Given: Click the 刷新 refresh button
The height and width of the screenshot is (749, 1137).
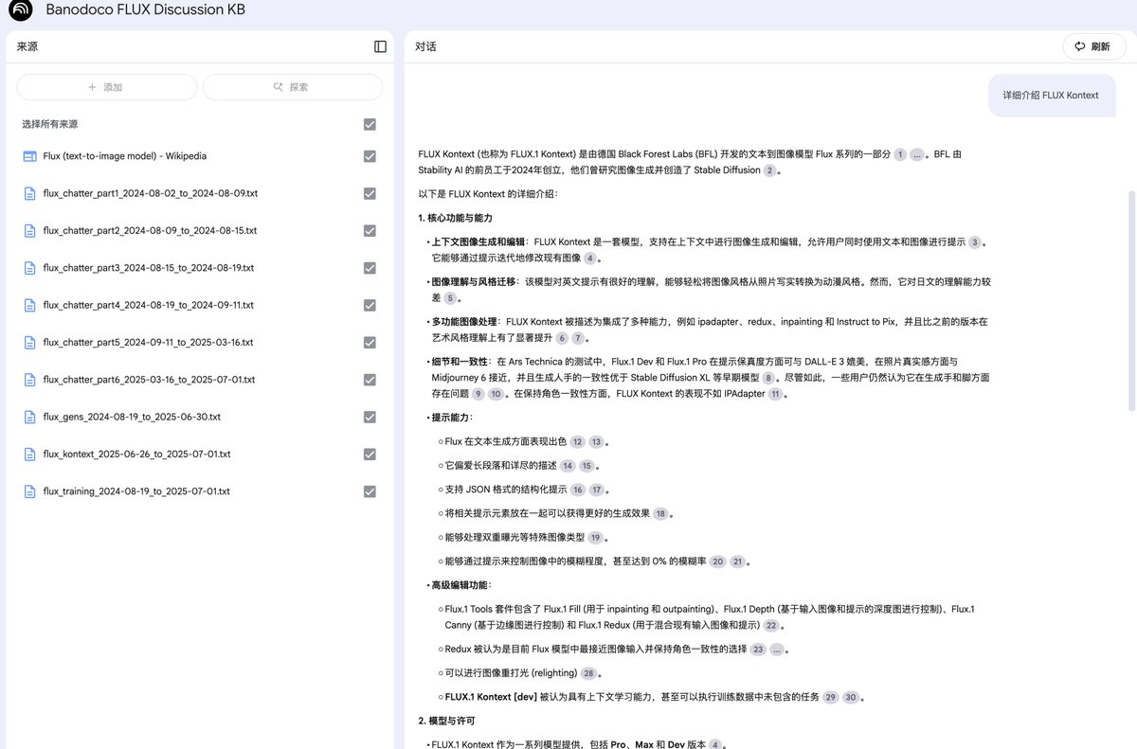Looking at the screenshot, I should click(x=1093, y=46).
